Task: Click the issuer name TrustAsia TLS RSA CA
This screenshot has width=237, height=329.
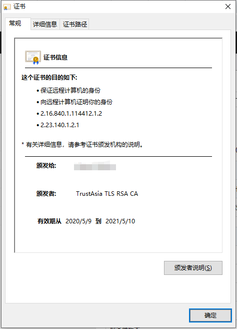Action: [107, 193]
